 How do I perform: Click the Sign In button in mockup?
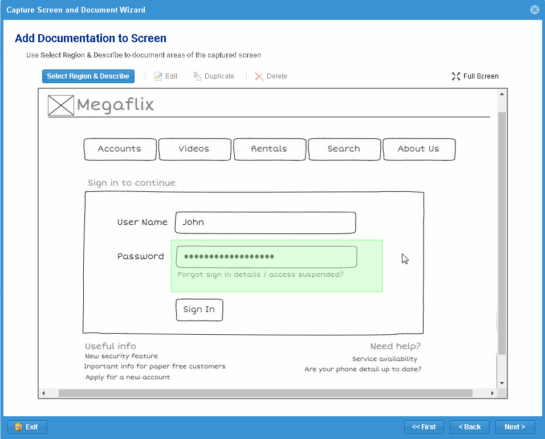[199, 310]
